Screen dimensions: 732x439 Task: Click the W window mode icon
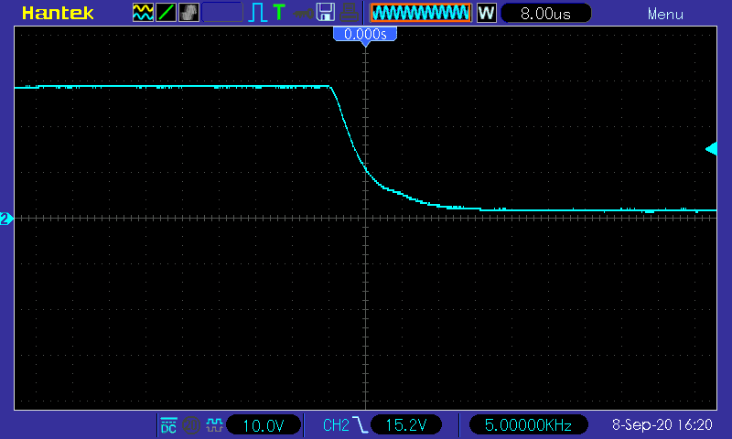point(486,13)
